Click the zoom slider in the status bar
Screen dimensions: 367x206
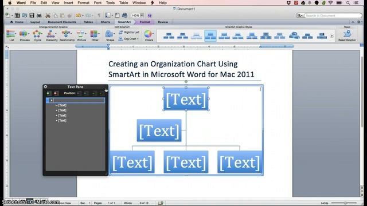(345, 203)
